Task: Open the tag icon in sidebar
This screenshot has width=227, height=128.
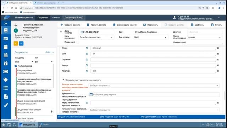Action: (6, 80)
